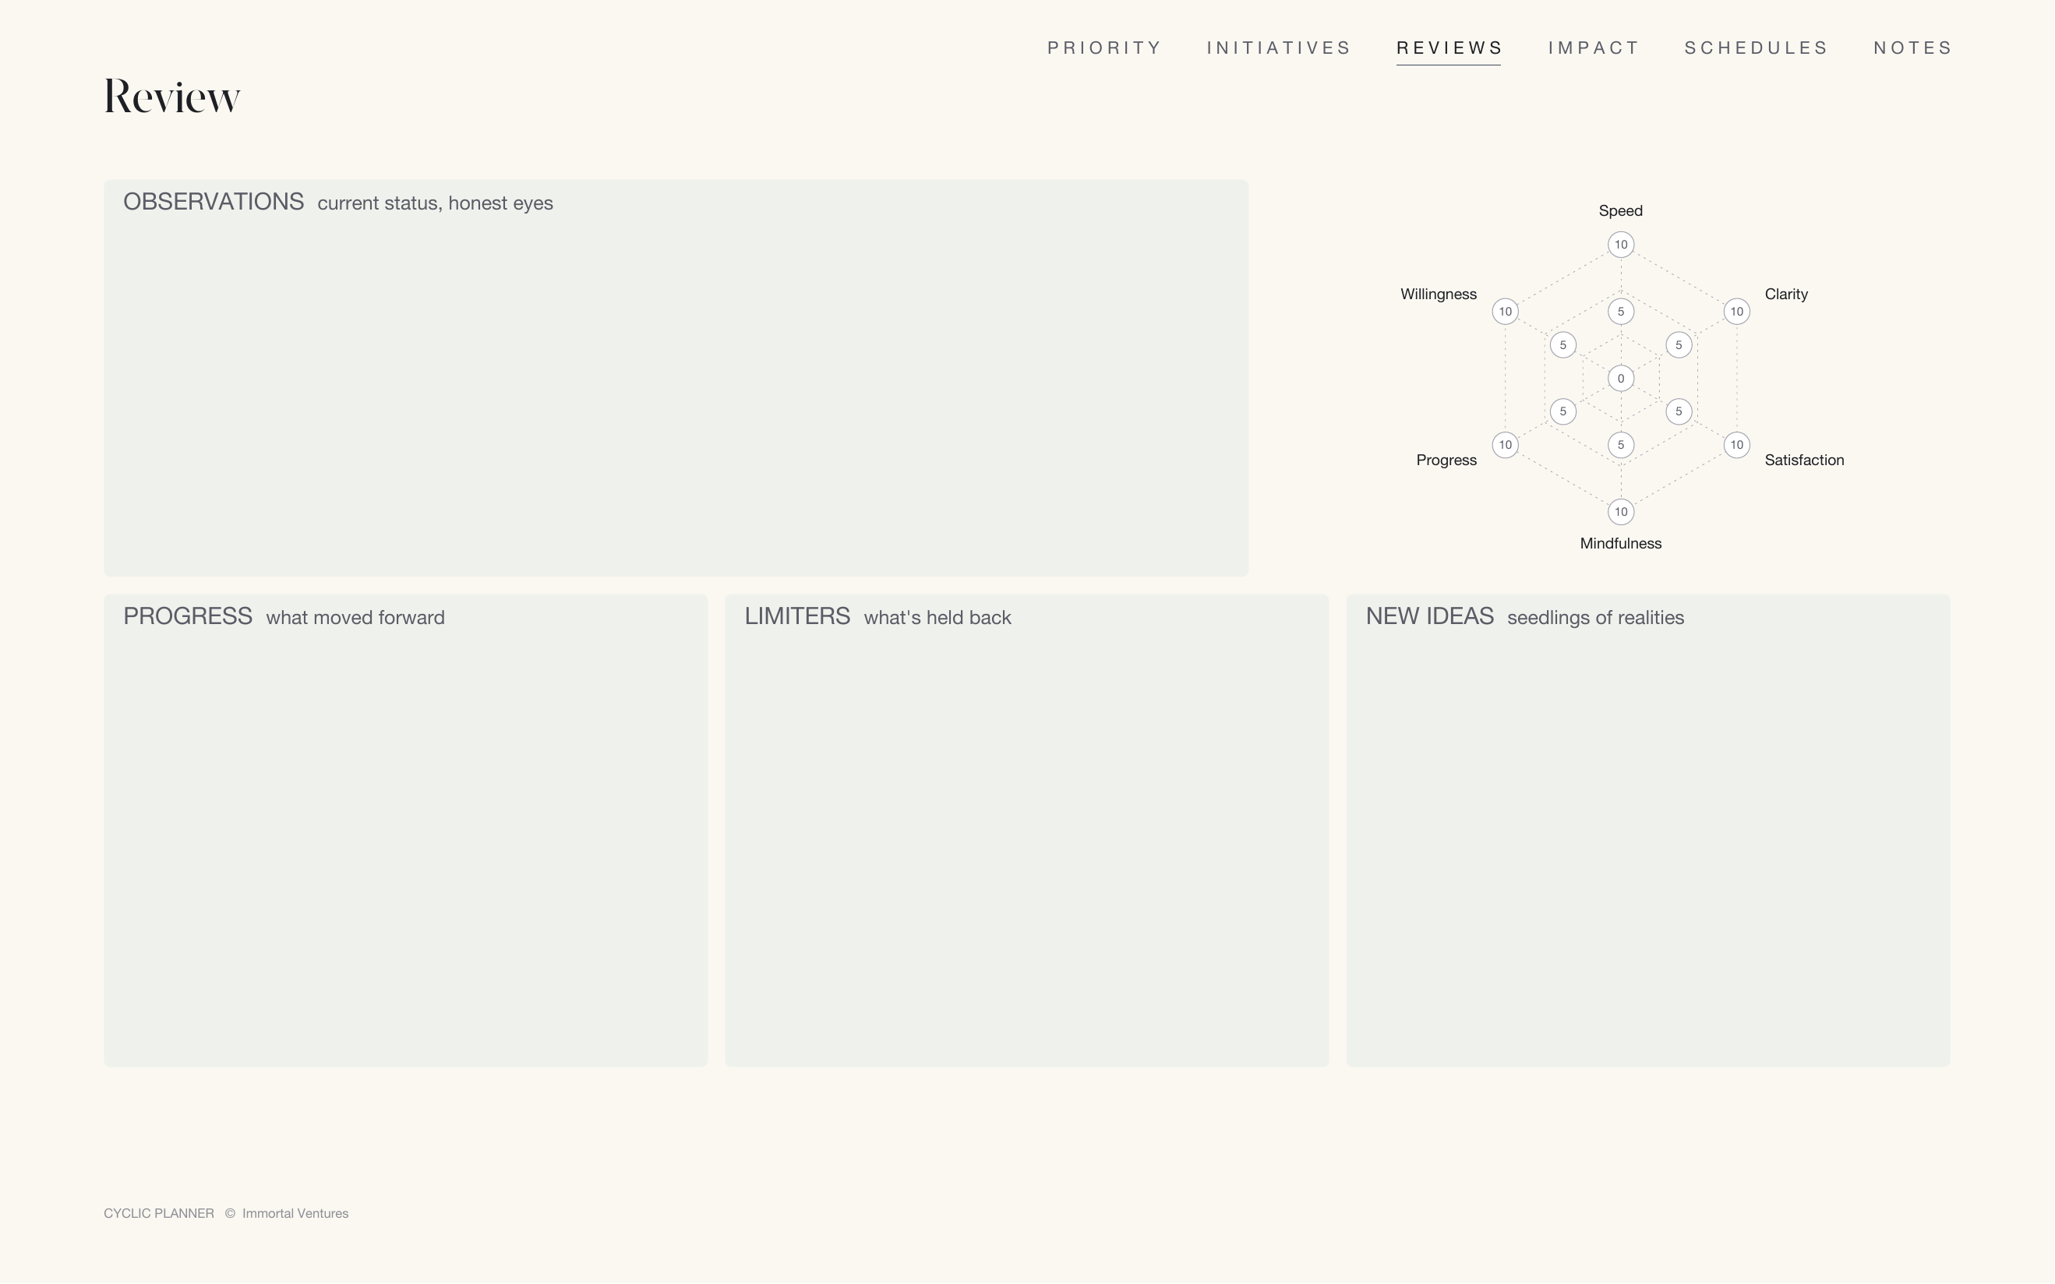Click into the LIMITERS text area

point(1026,831)
